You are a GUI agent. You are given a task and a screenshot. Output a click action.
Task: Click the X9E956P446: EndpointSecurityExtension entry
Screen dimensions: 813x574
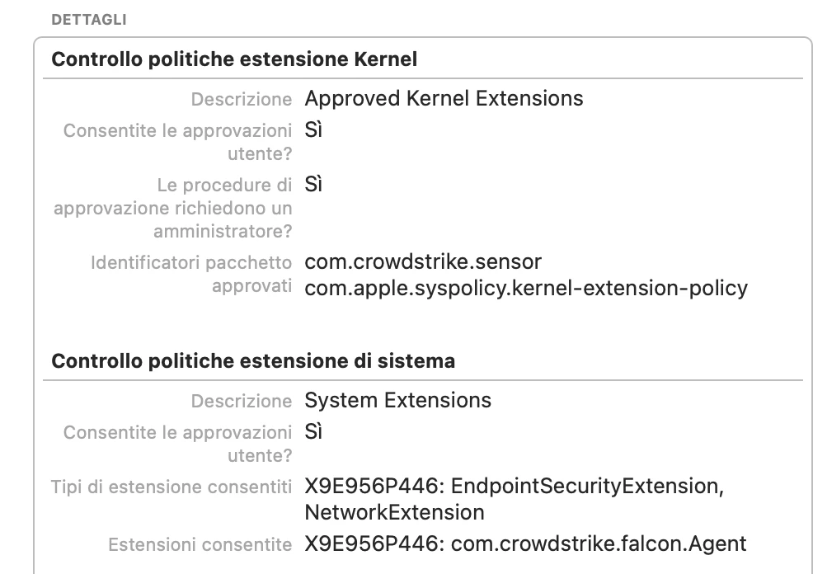[514, 487]
